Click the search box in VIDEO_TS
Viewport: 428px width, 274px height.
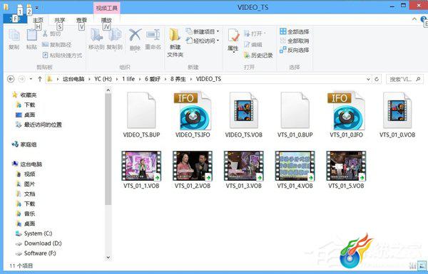[404, 79]
